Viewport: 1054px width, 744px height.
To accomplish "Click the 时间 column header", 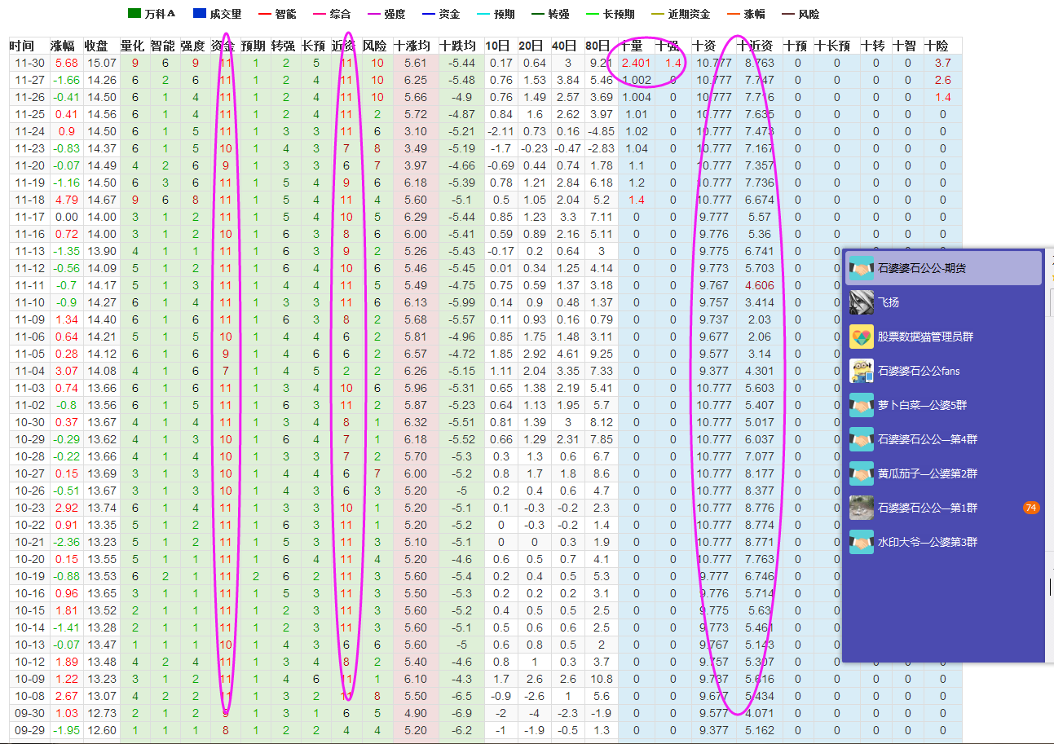I will pyautogui.click(x=22, y=46).
